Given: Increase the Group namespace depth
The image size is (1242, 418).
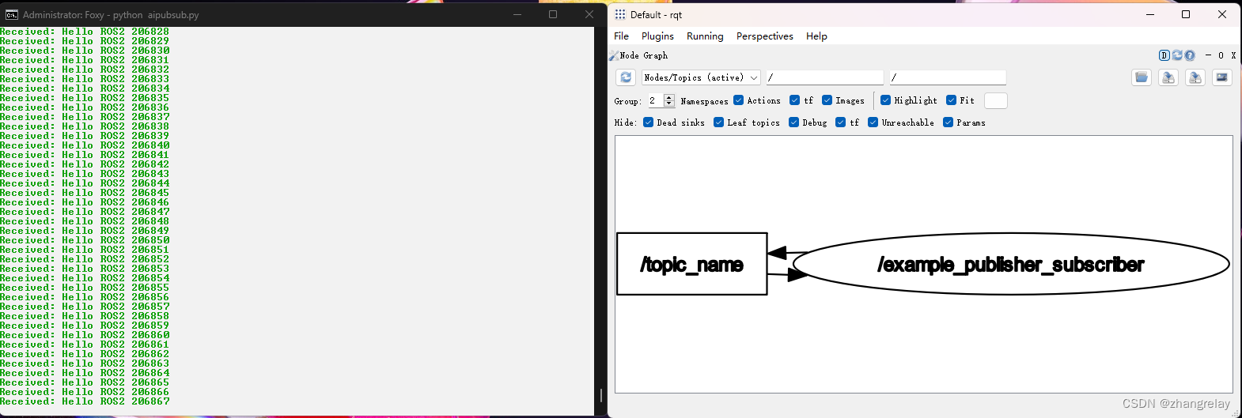Looking at the screenshot, I should pos(669,97).
